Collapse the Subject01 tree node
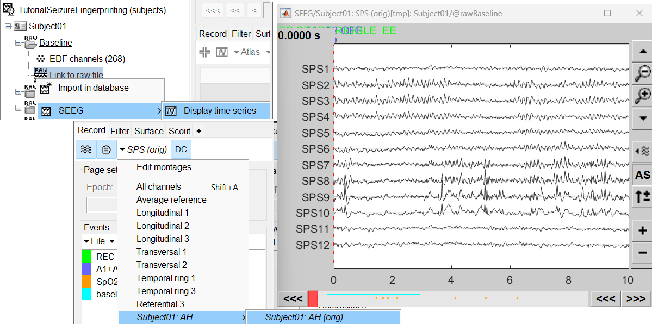 coord(8,26)
